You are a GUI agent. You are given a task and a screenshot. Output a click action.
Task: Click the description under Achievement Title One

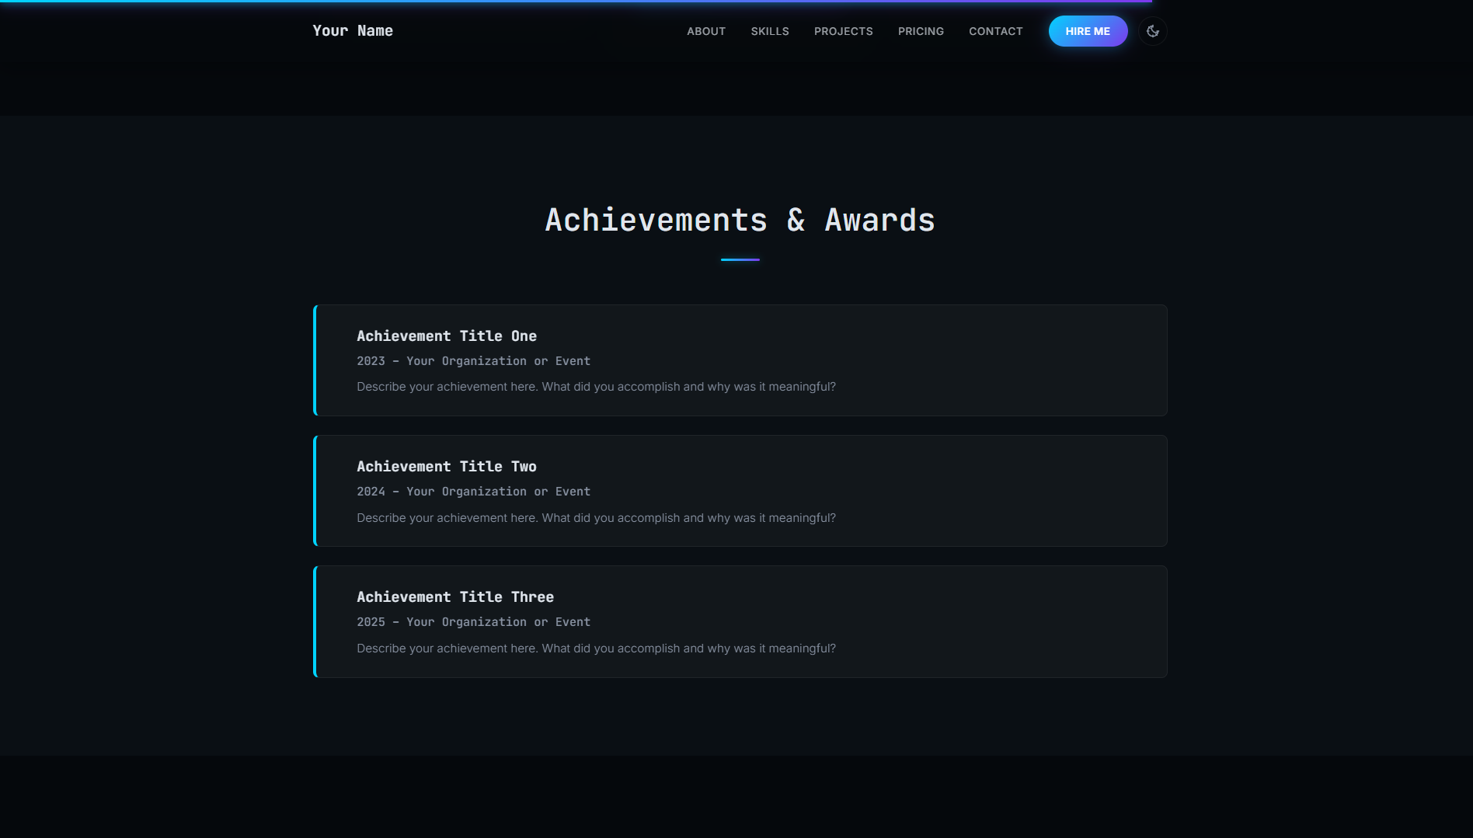pyautogui.click(x=596, y=387)
